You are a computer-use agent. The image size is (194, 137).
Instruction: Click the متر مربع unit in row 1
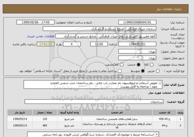click(x=69, y=119)
